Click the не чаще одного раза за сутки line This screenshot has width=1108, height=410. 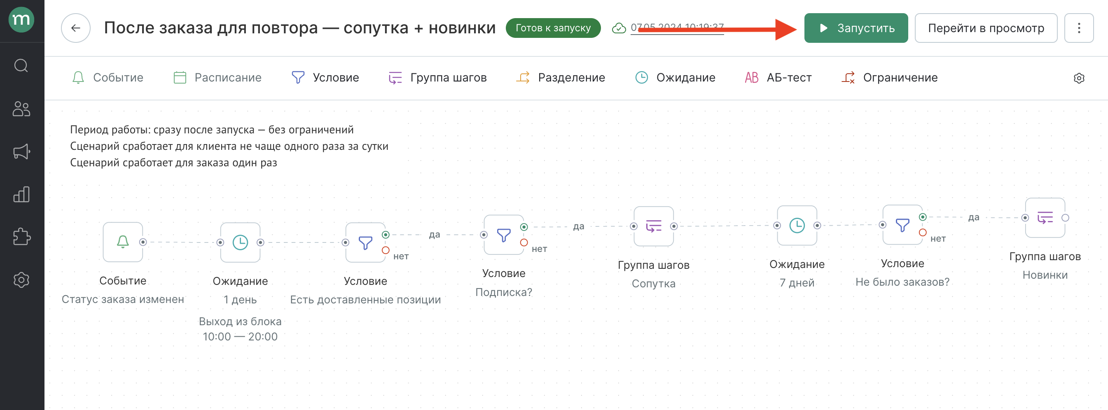[229, 146]
